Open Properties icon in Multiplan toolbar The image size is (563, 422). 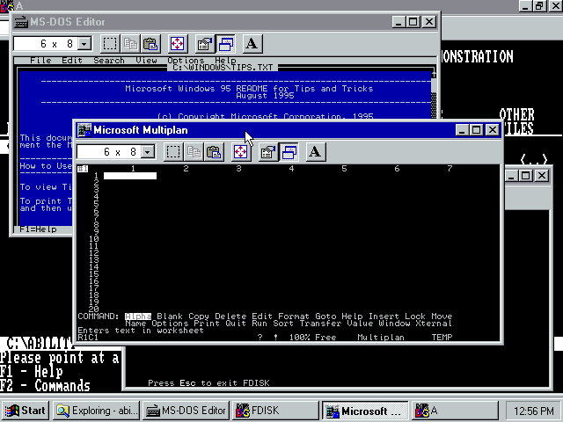pos(267,152)
